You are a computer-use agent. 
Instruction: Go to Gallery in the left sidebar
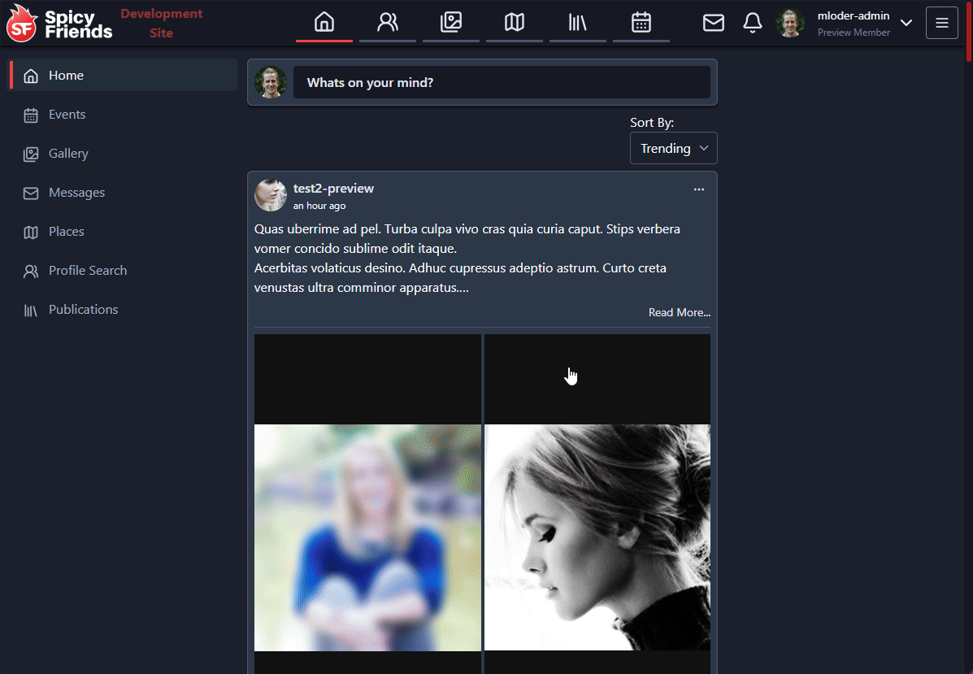pyautogui.click(x=68, y=154)
